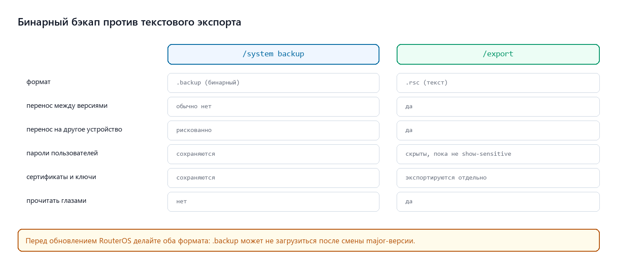Click "да" in the перенос на другое устройство row

pyautogui.click(x=498, y=130)
